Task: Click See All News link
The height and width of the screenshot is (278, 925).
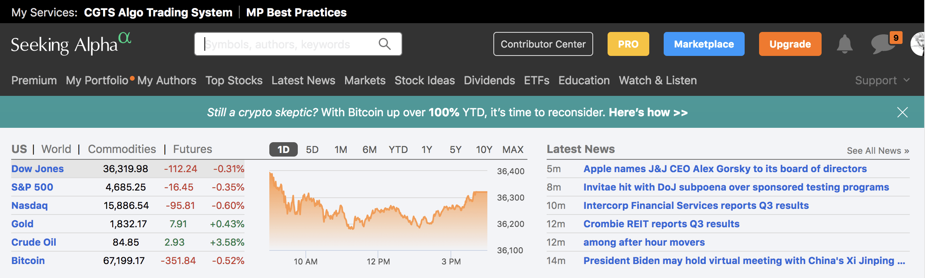Action: tap(878, 151)
